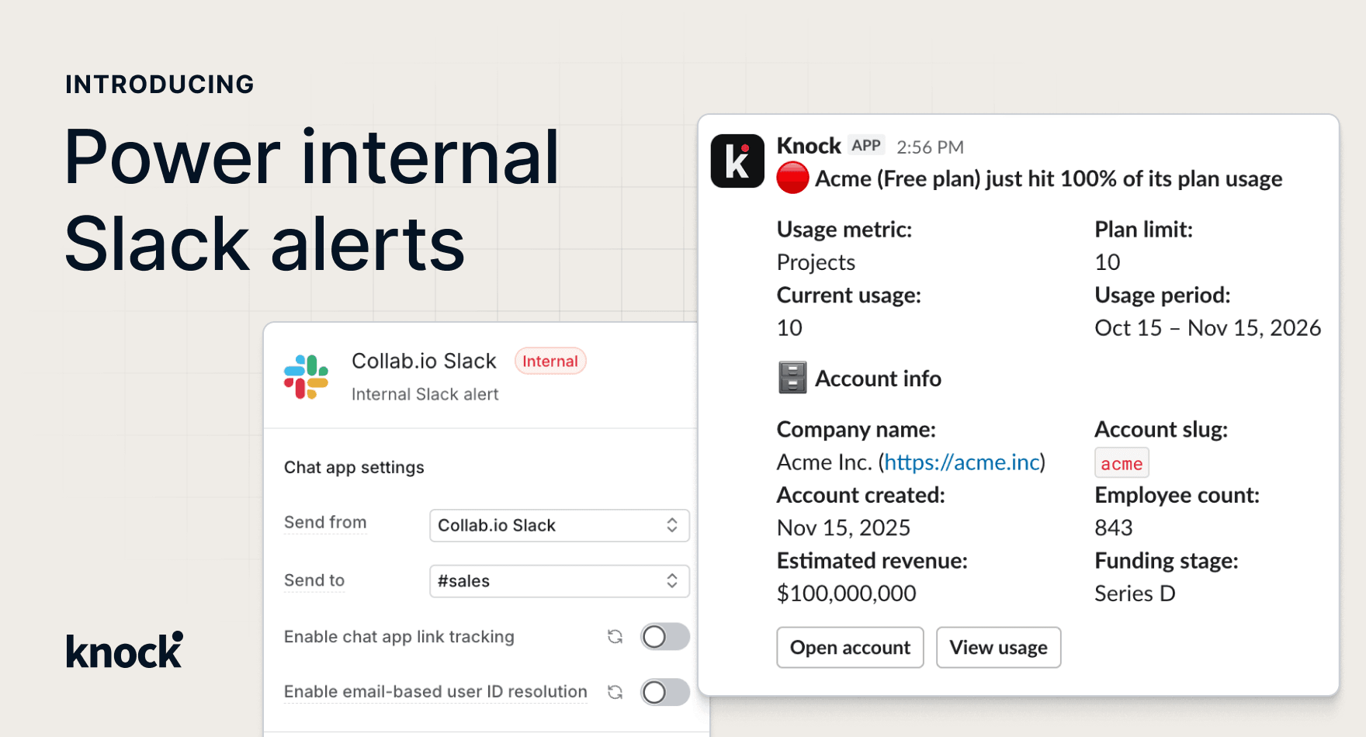Toggle Enable email-based user ID resolution
Viewport: 1366px width, 737px height.
665,692
